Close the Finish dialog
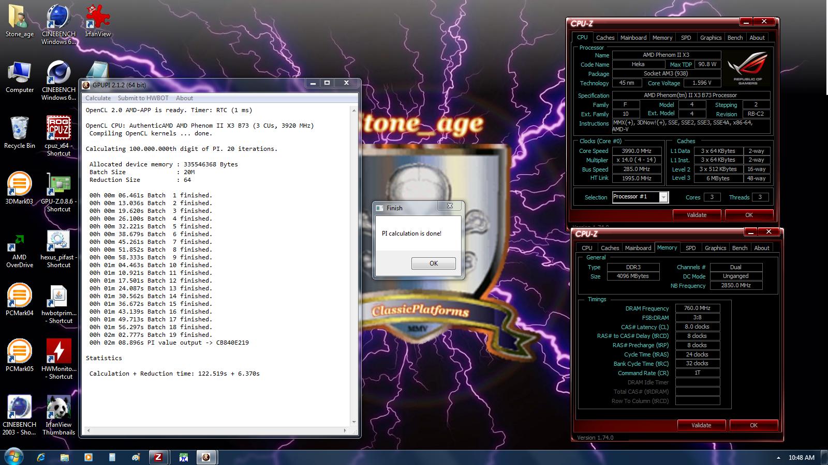828x465 pixels. point(450,206)
